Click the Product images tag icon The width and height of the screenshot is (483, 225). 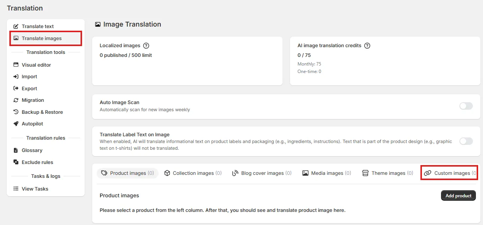[104, 173]
